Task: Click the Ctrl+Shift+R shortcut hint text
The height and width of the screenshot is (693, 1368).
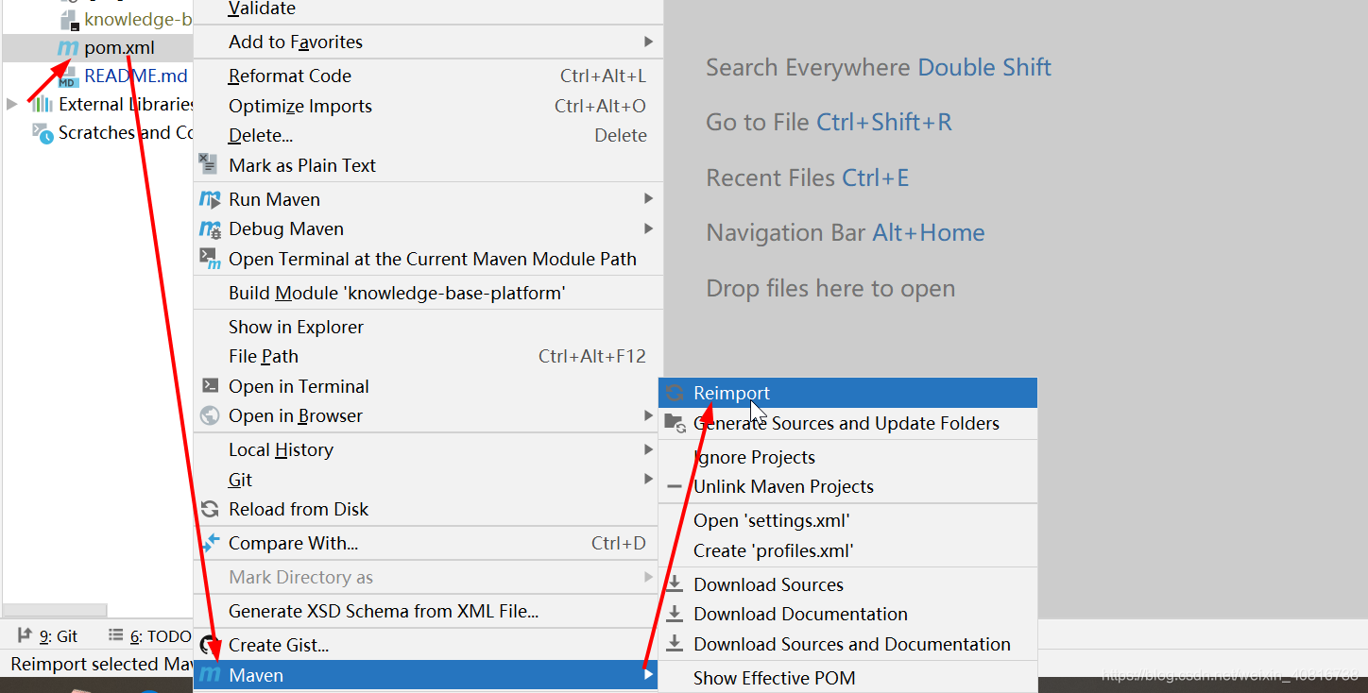Action: [x=884, y=122]
